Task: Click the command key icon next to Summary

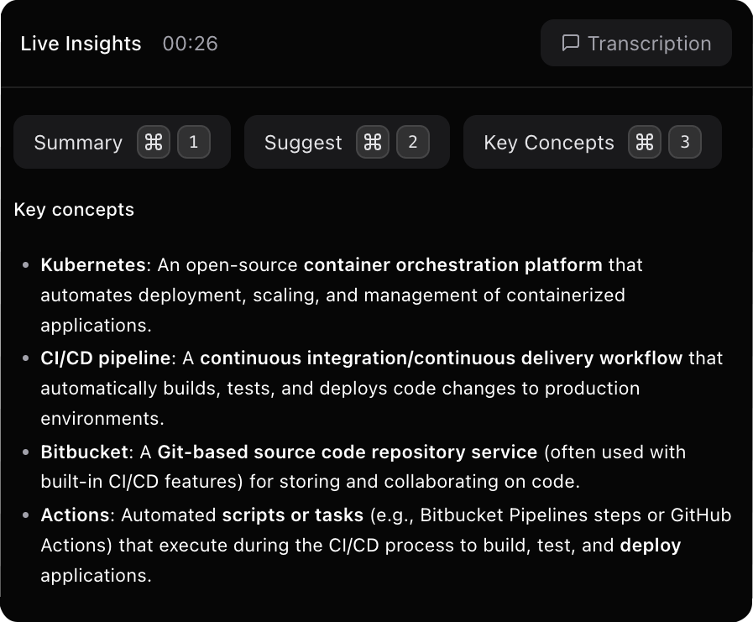Action: point(154,143)
